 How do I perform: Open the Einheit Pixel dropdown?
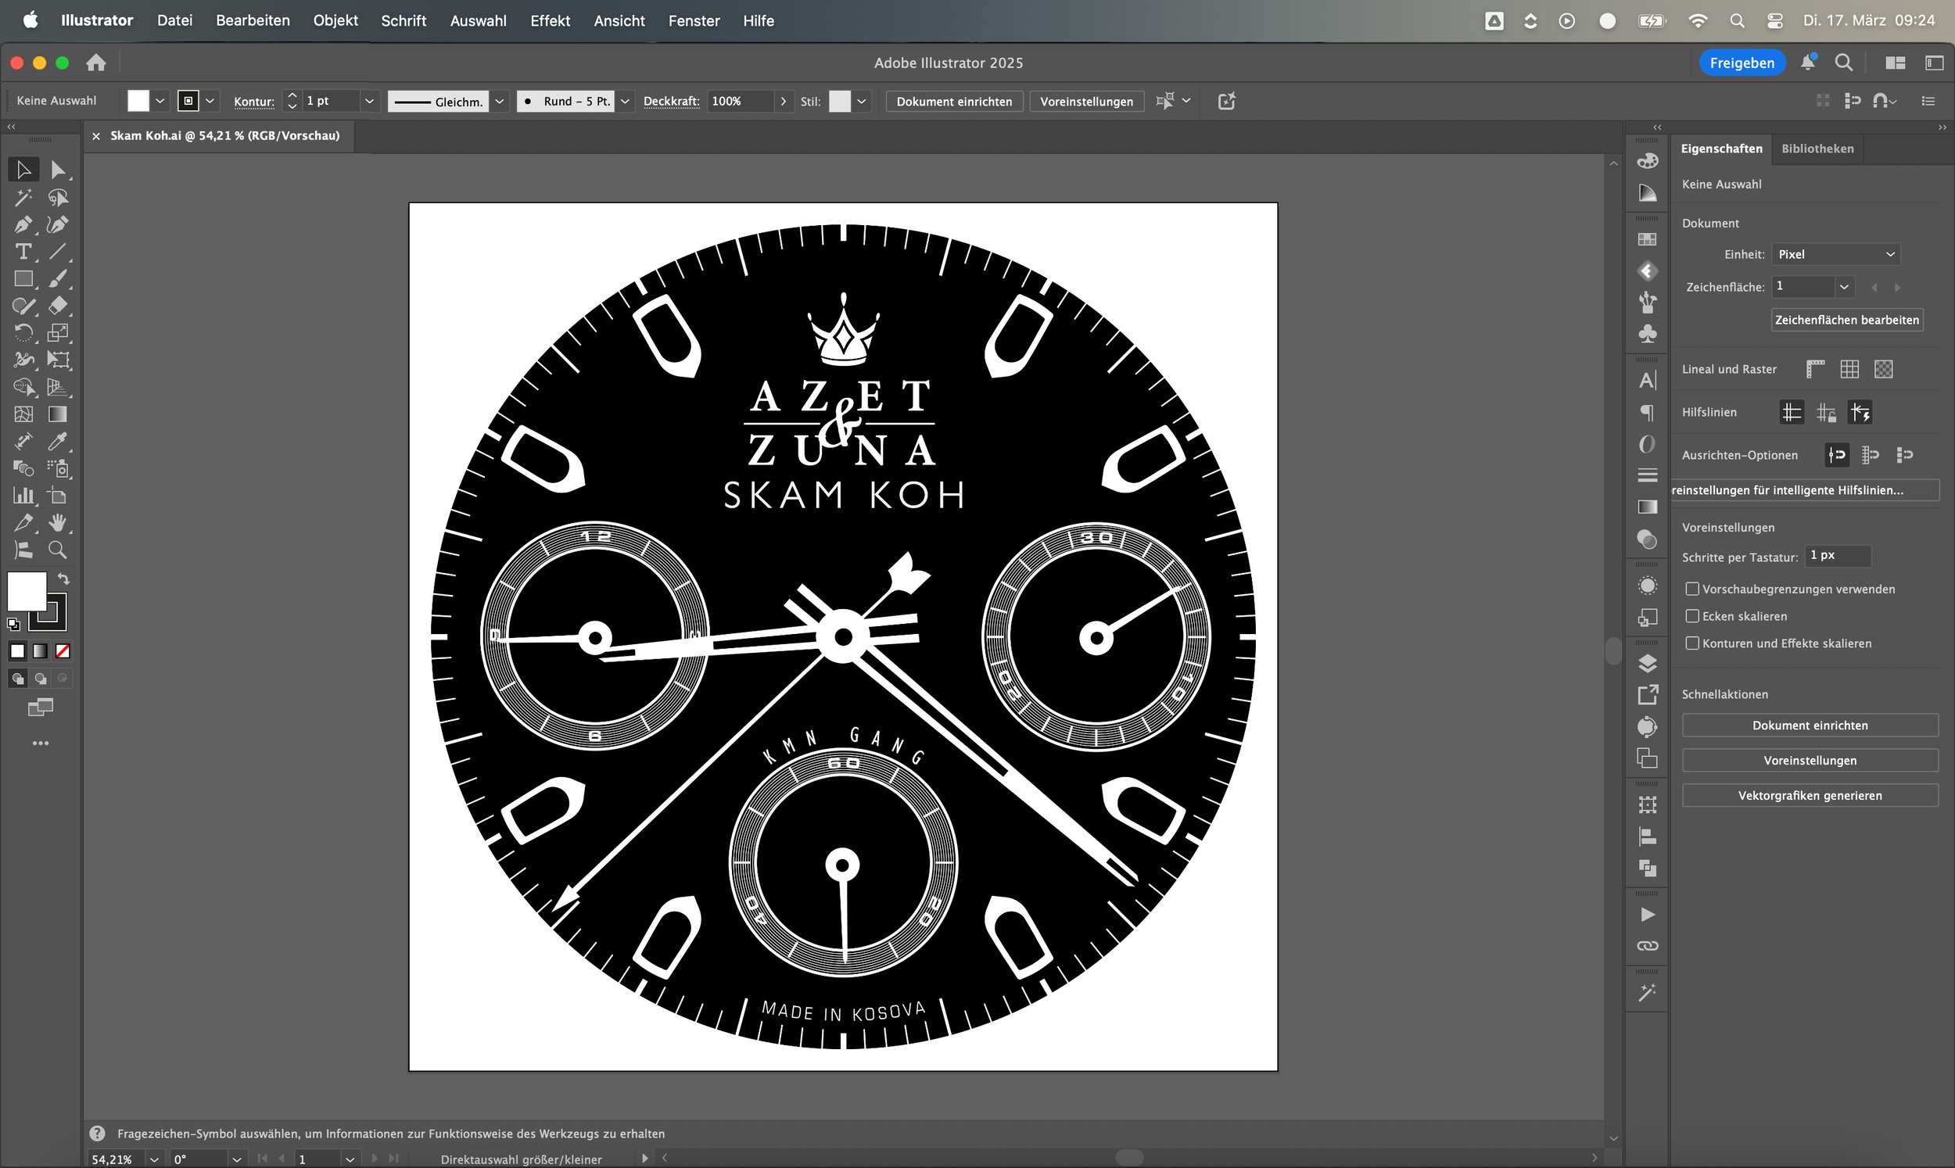coord(1836,254)
